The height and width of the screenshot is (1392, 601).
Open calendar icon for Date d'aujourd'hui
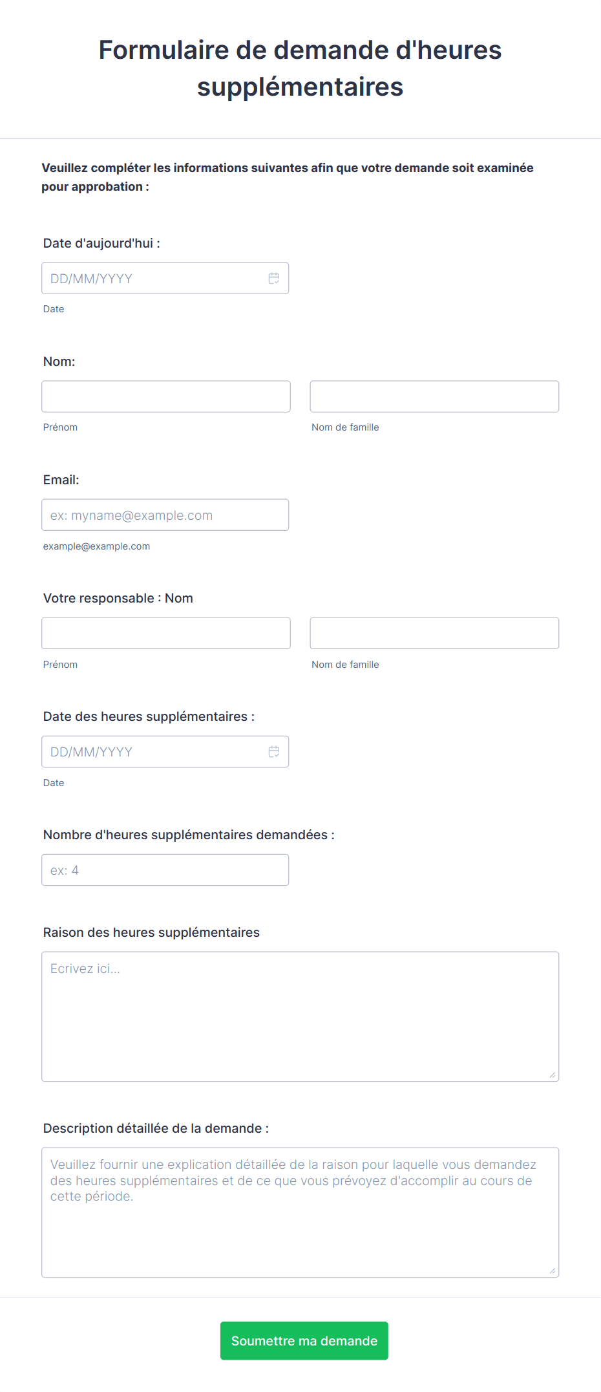[x=274, y=278]
